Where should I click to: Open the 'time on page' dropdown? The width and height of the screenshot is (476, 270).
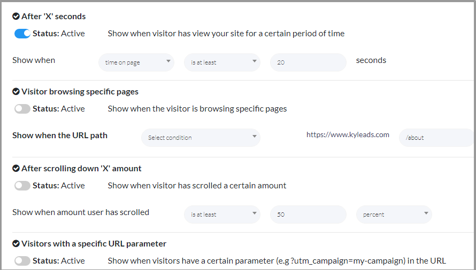click(x=136, y=62)
